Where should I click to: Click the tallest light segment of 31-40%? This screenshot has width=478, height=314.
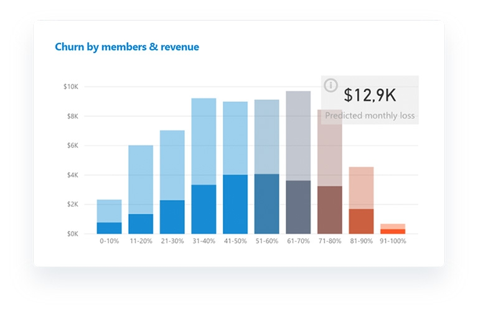coord(204,142)
